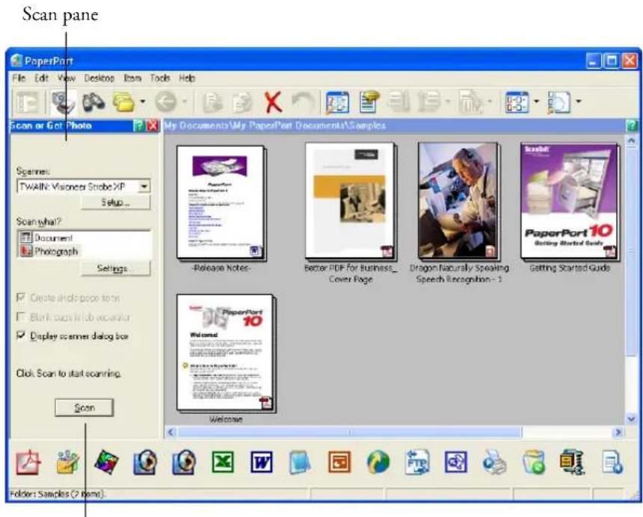Click the Undo toolbar icon

(303, 102)
